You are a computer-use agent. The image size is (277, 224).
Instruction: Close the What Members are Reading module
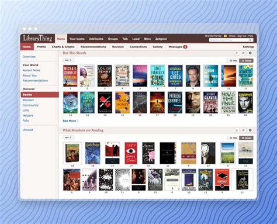click(x=243, y=130)
